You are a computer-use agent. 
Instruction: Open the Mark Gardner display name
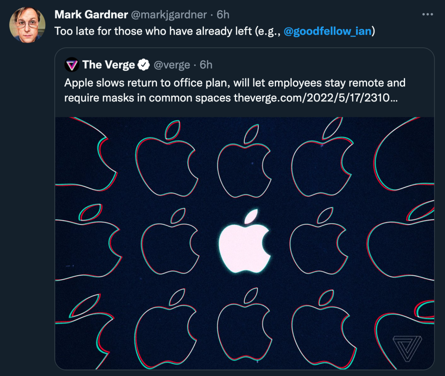click(91, 15)
